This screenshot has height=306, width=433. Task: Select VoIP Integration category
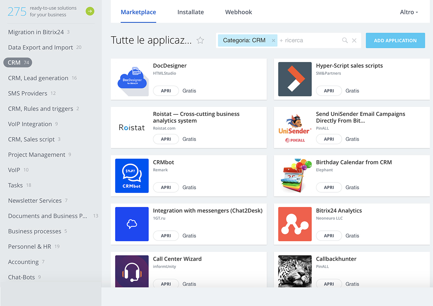pos(33,124)
